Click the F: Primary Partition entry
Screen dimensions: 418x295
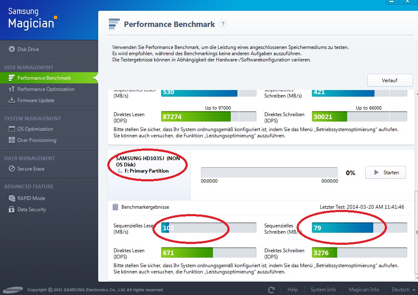[x=147, y=171]
